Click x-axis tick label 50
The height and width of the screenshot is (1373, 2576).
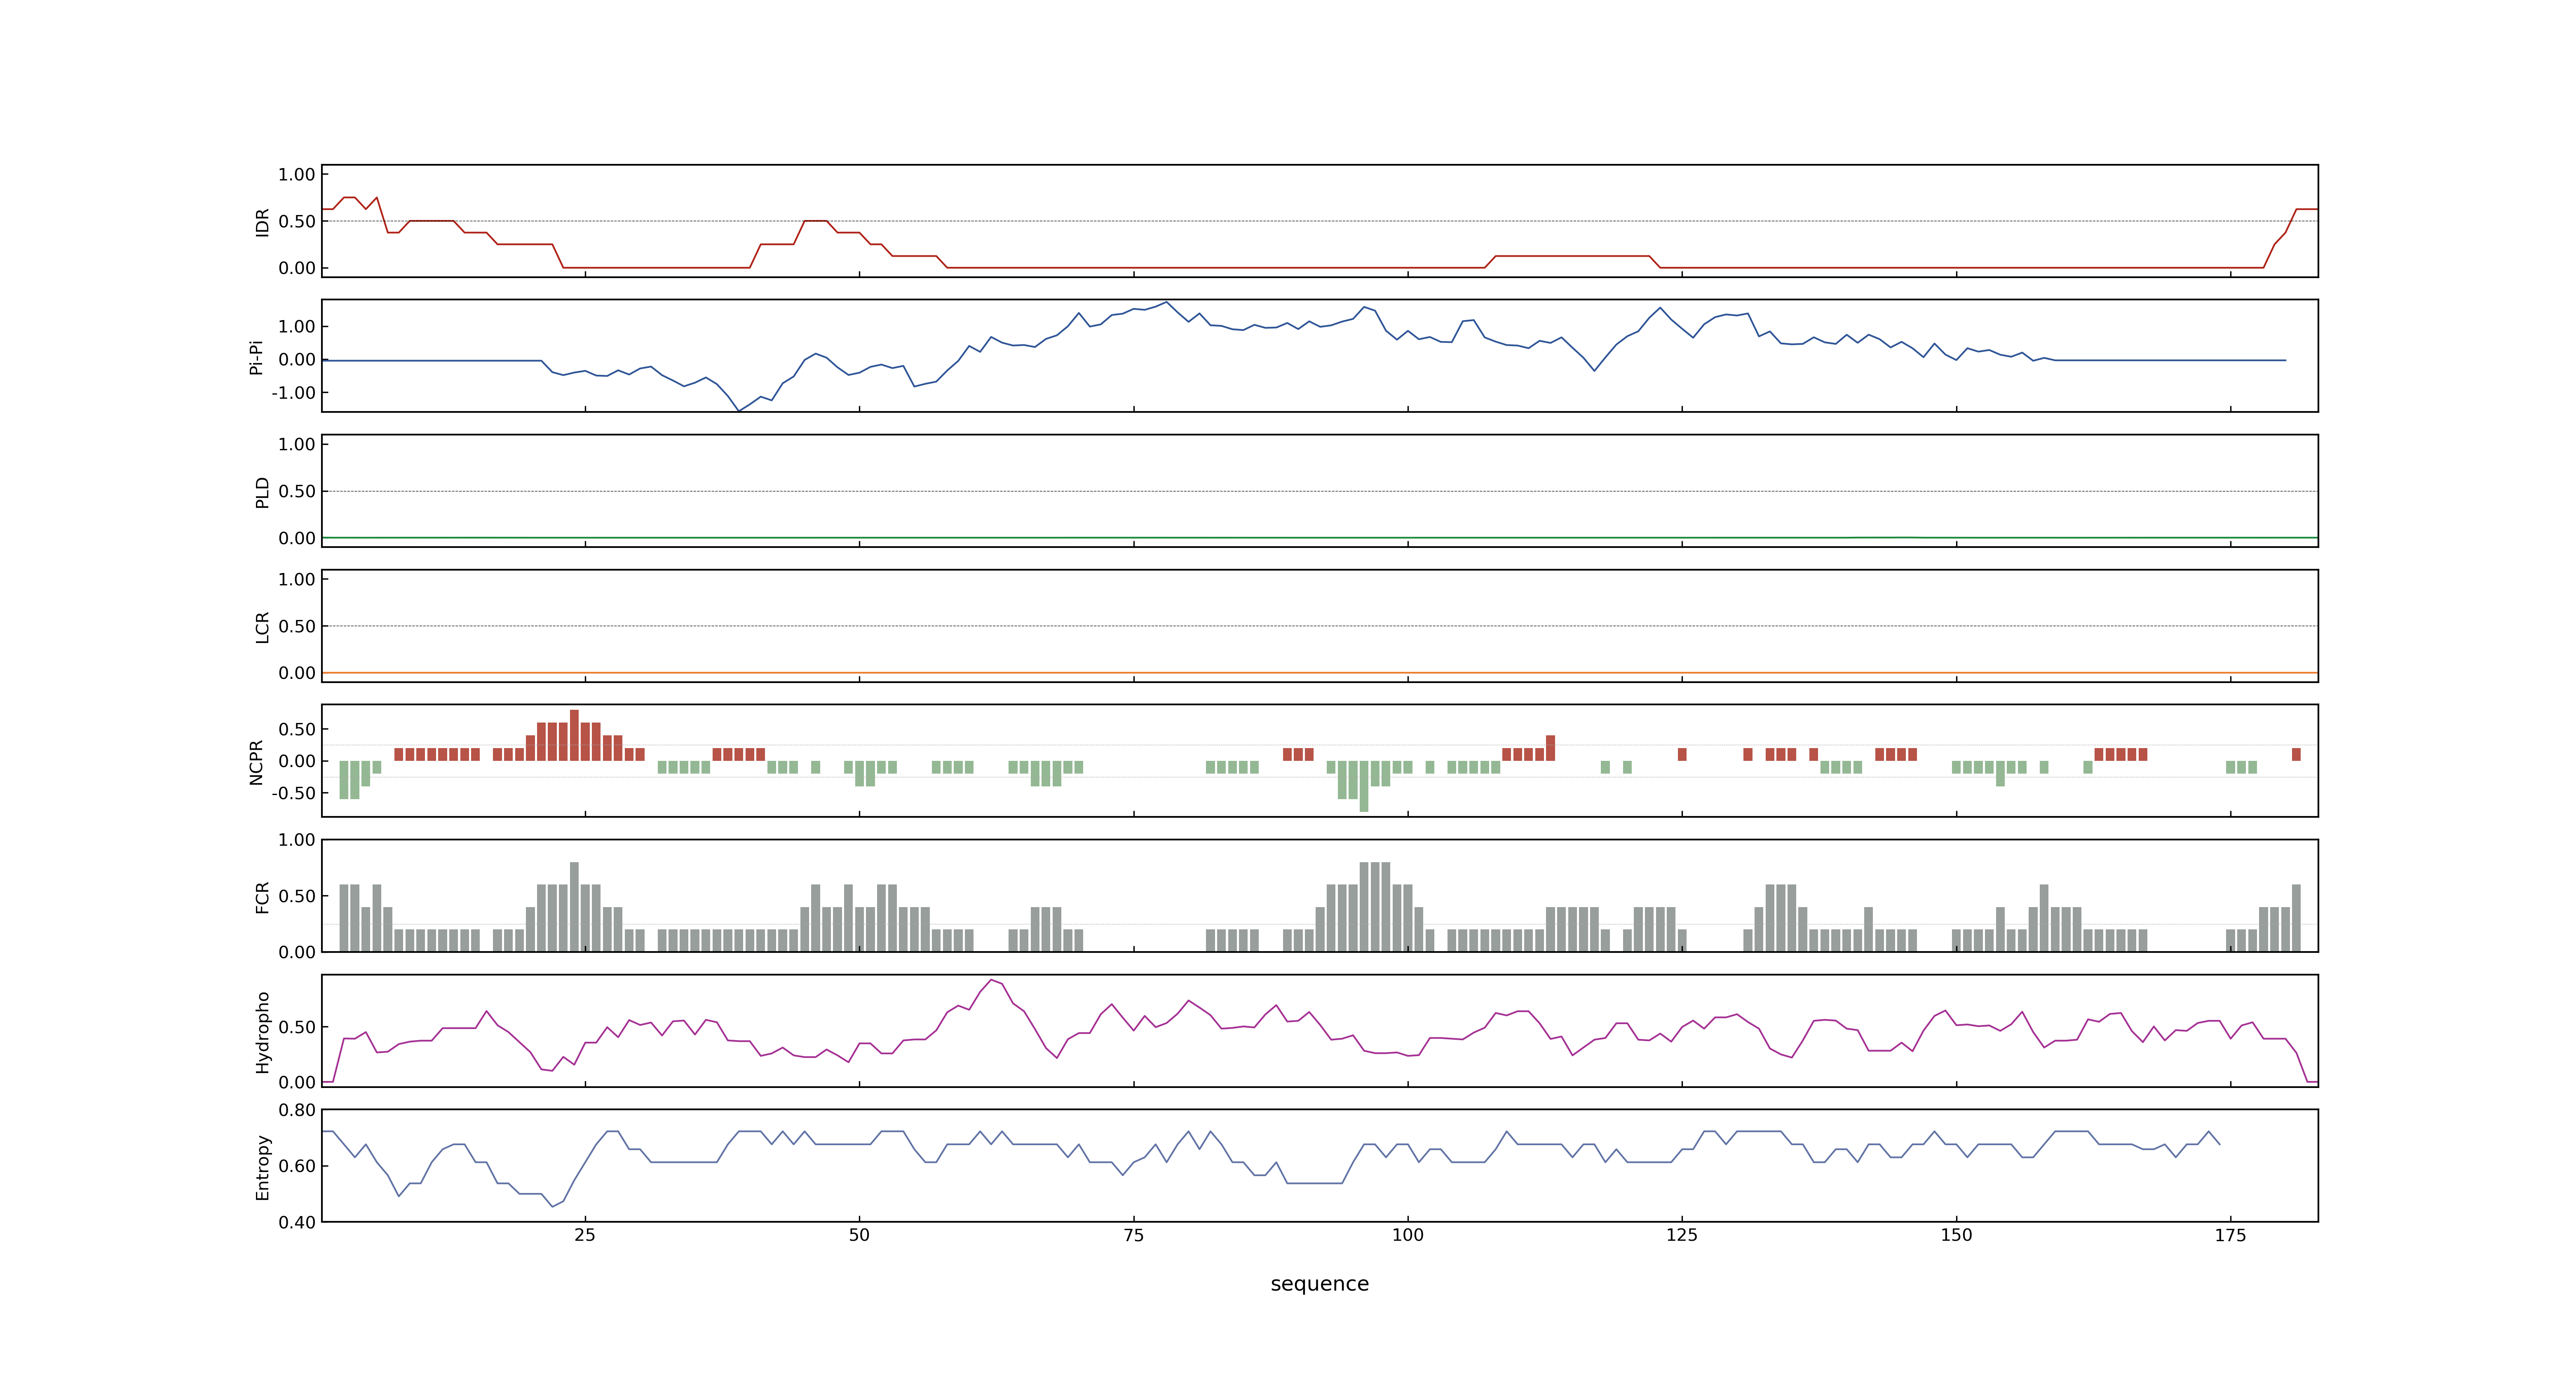point(859,1235)
